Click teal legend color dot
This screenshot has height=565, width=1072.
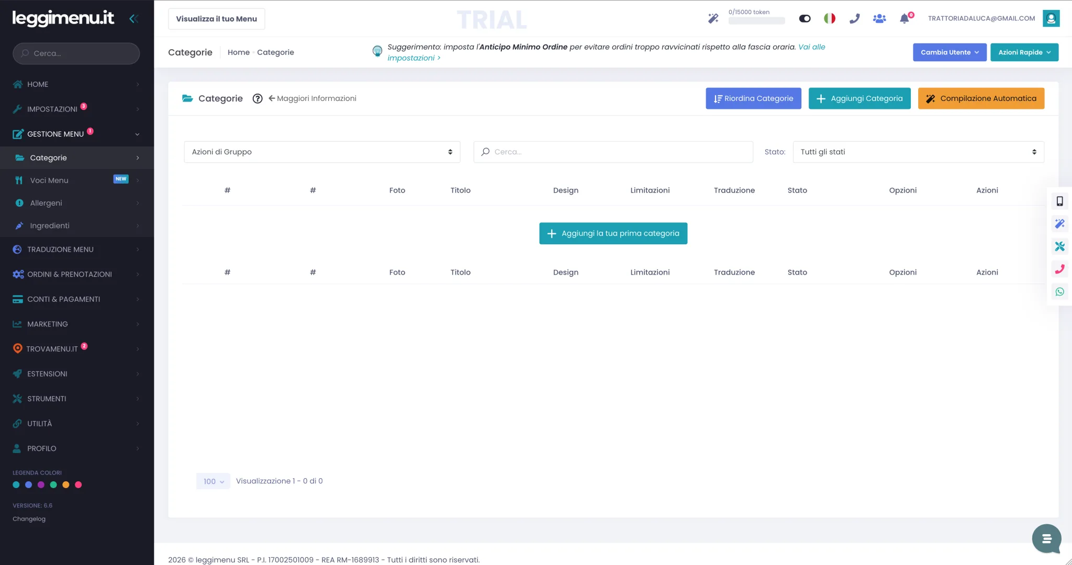(16, 485)
